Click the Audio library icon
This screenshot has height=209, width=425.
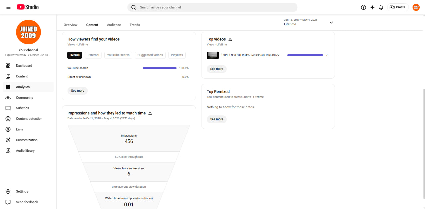click(8, 151)
